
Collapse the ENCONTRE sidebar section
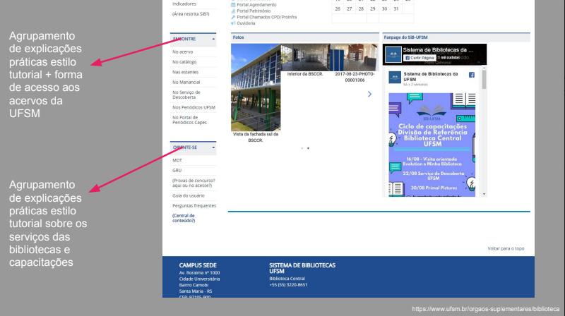tap(213, 41)
